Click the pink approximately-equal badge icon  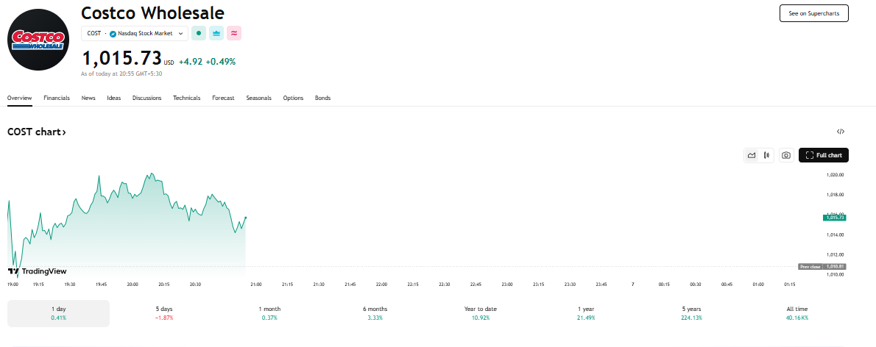tap(234, 34)
